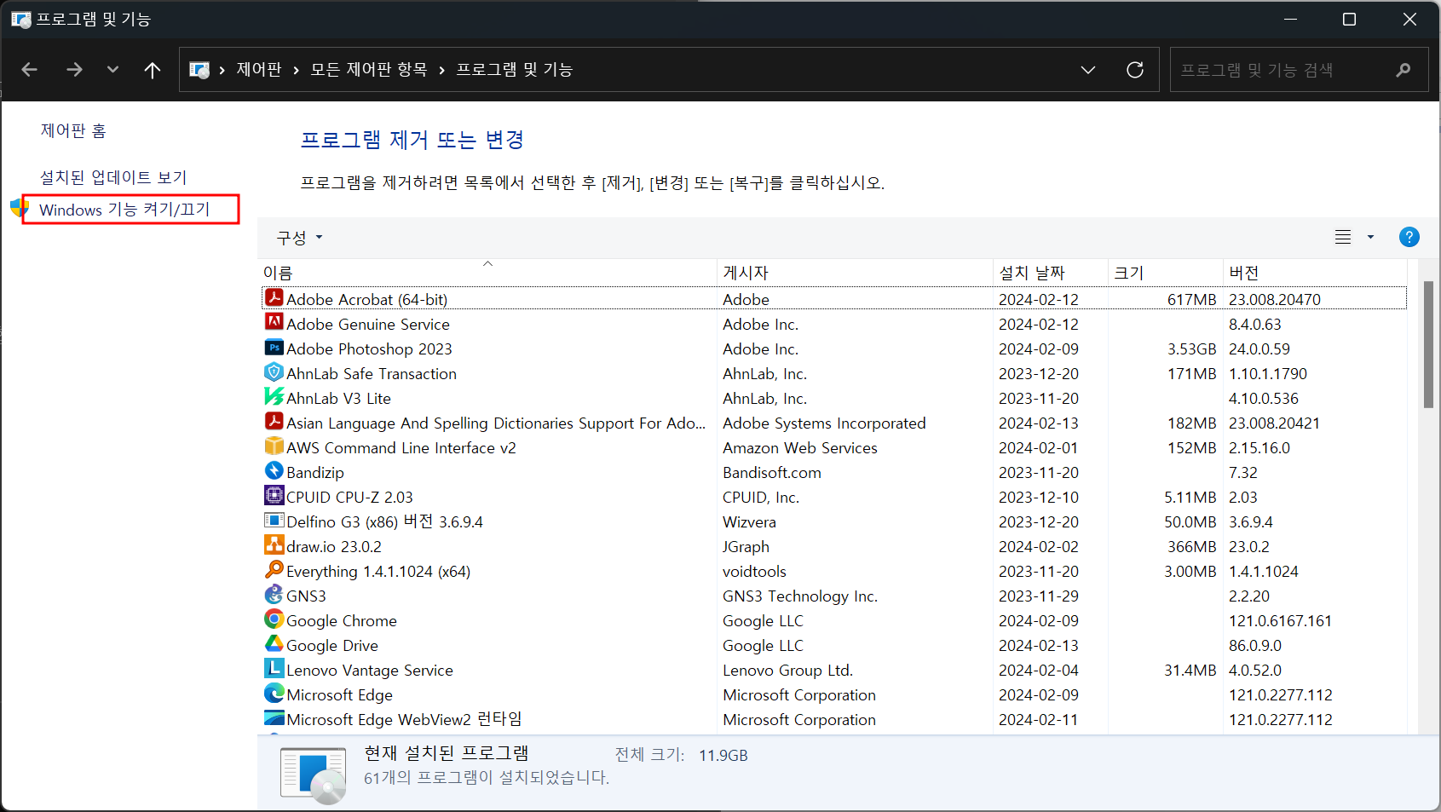The image size is (1441, 812).
Task: Open 설치된 업데이트 보기 link
Action: point(113,177)
